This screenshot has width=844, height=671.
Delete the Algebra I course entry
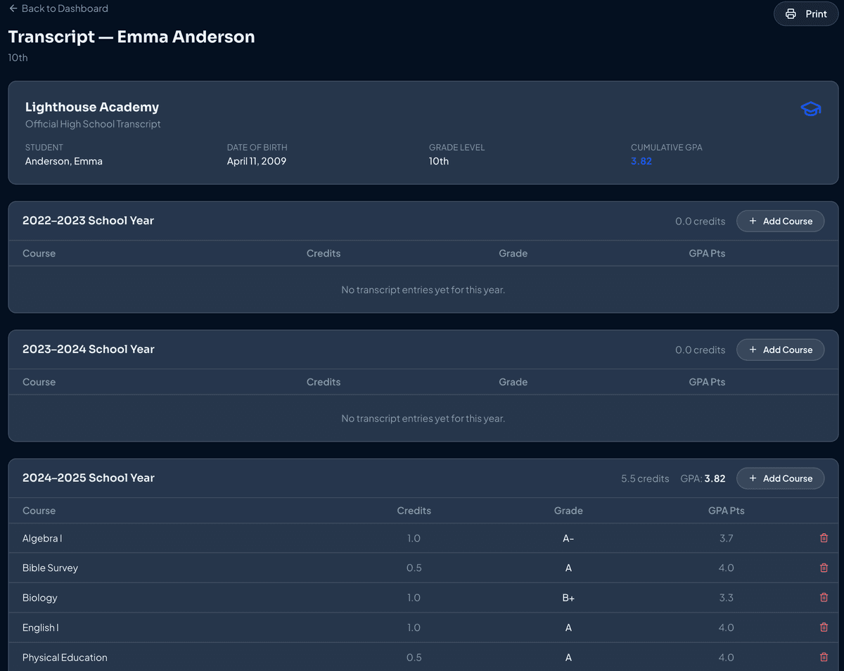pyautogui.click(x=824, y=538)
